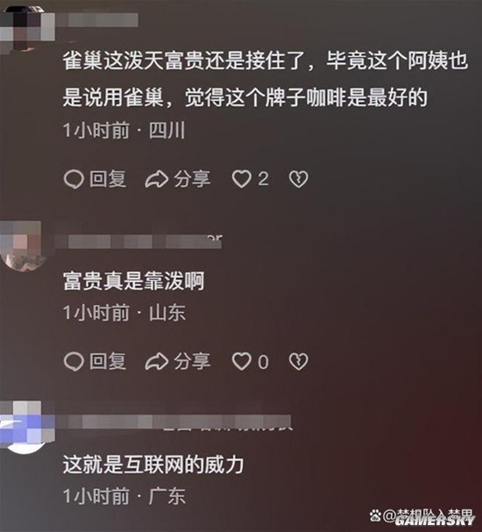Click reply bubble icon under Sichuan comment
This screenshot has height=532, width=482.
coord(74,179)
